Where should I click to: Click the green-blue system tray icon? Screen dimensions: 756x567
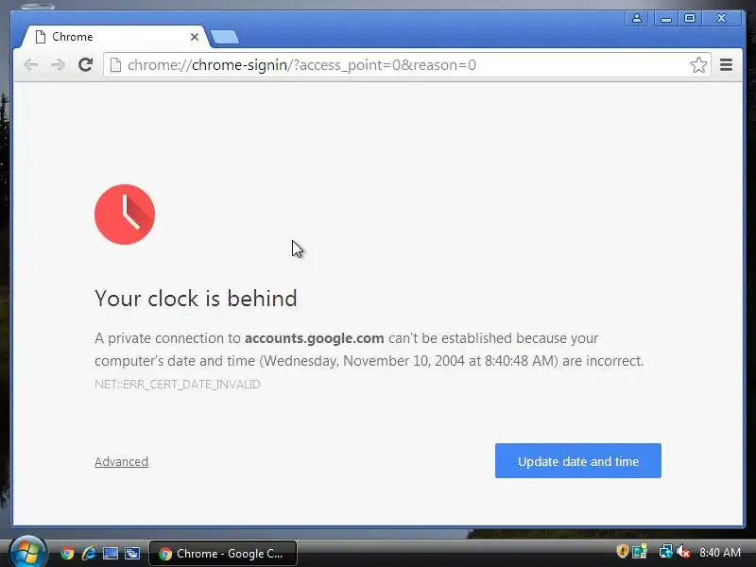[x=640, y=551]
